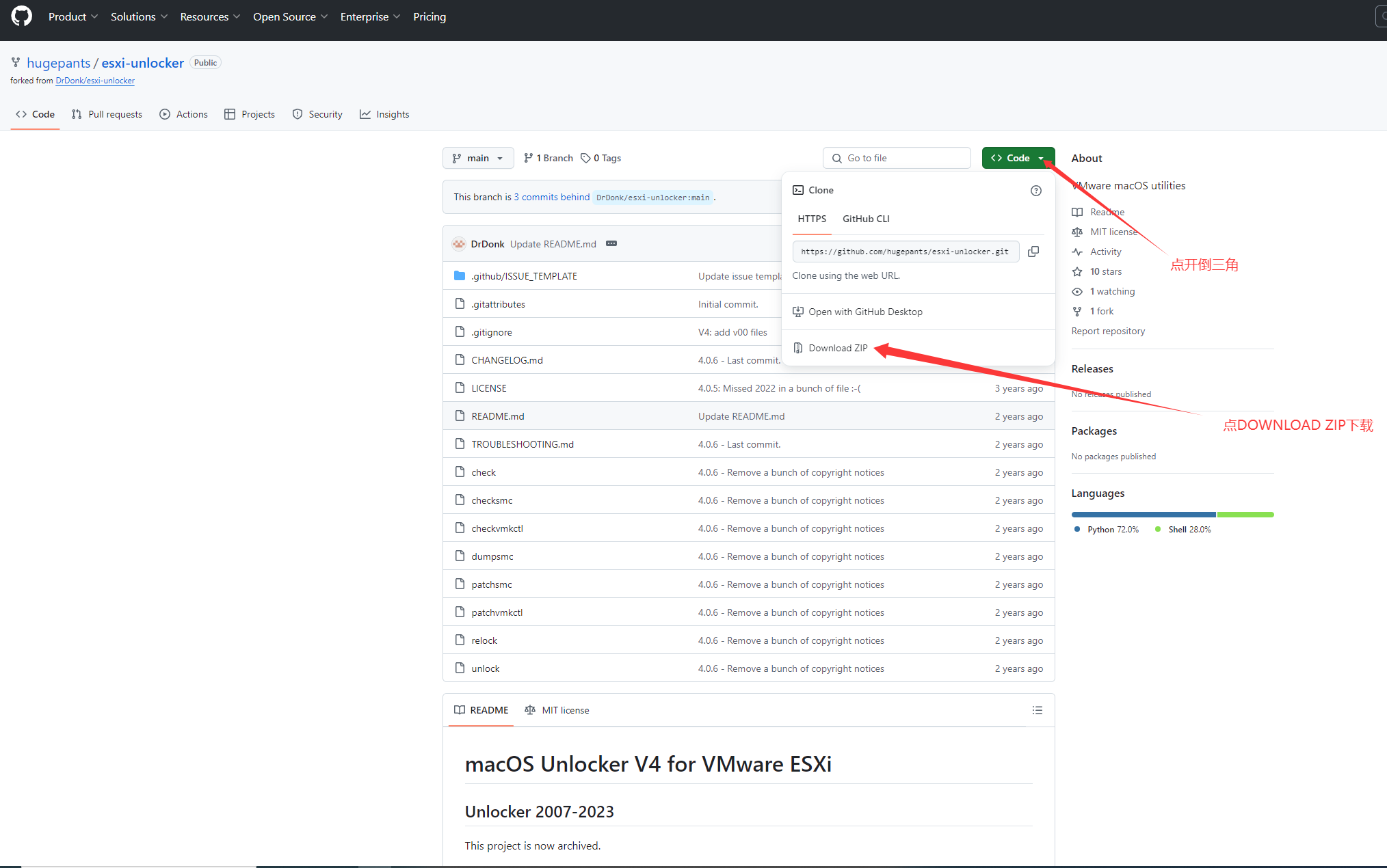Expand the Resources menu

click(x=210, y=17)
